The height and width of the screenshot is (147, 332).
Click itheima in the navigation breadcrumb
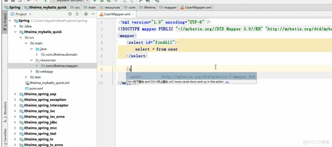147,7
